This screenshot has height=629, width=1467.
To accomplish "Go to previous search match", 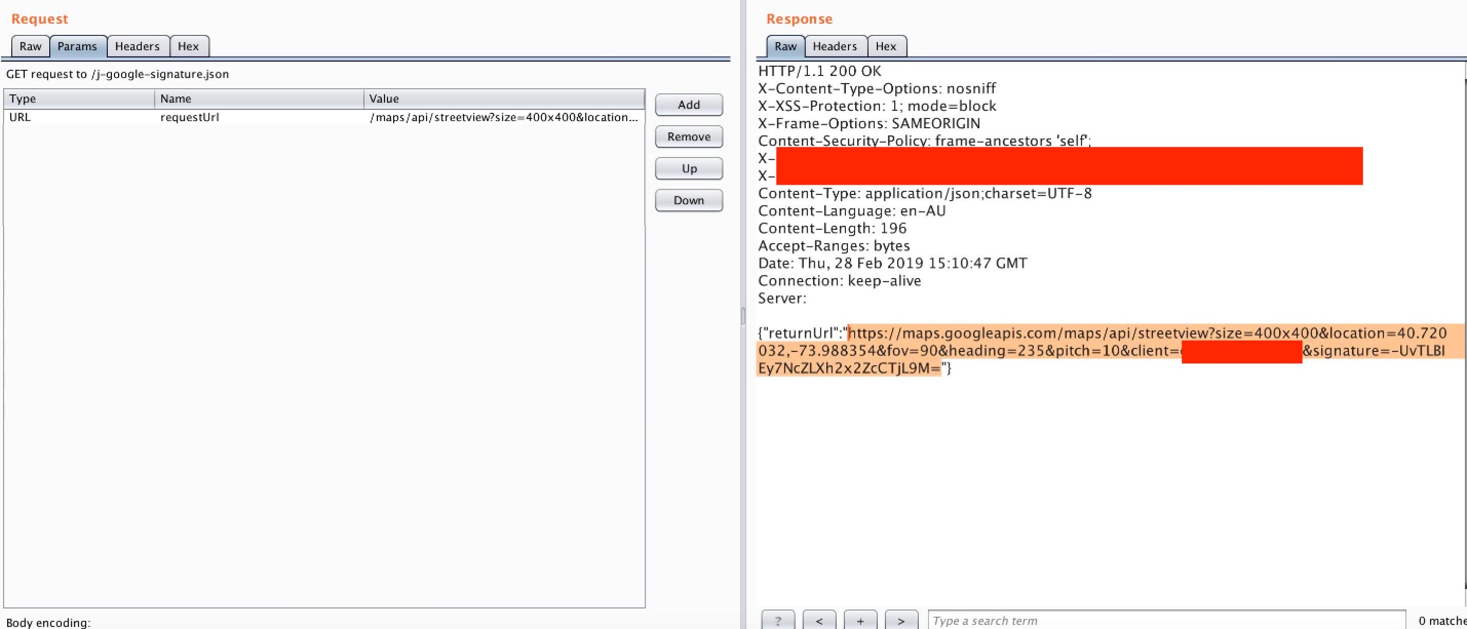I will pyautogui.click(x=819, y=620).
